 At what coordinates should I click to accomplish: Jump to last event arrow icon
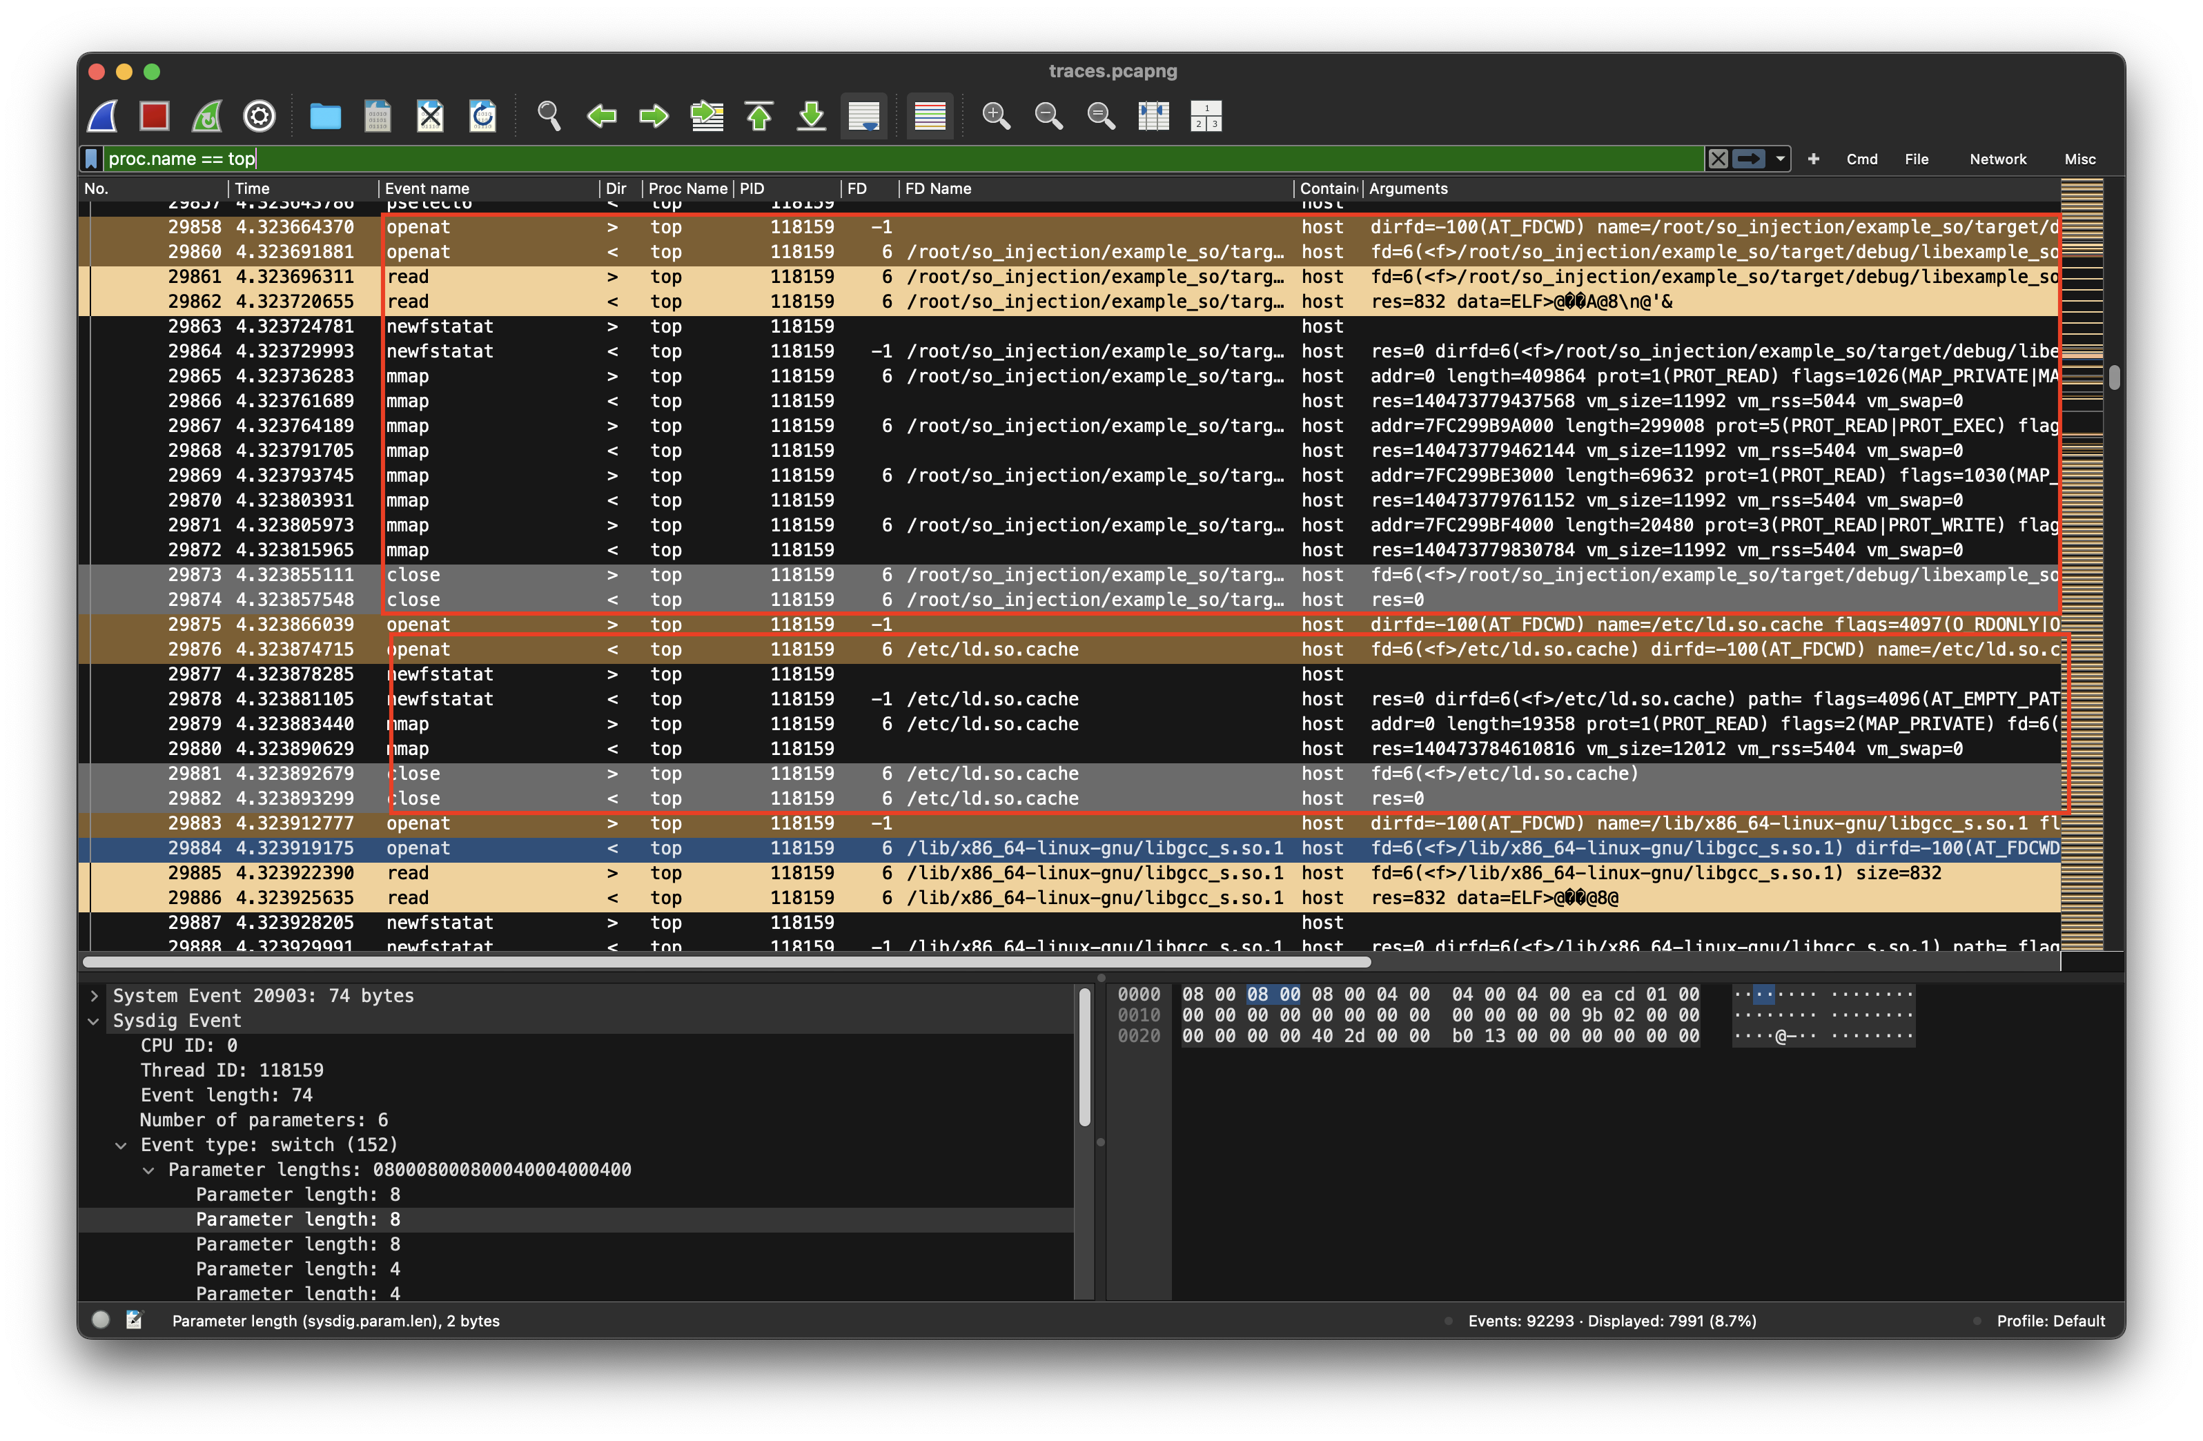812,116
